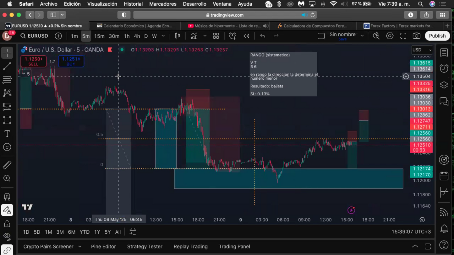Select the Trend Line drawing tool
Image resolution: width=454 pixels, height=255 pixels.
pos(7,66)
